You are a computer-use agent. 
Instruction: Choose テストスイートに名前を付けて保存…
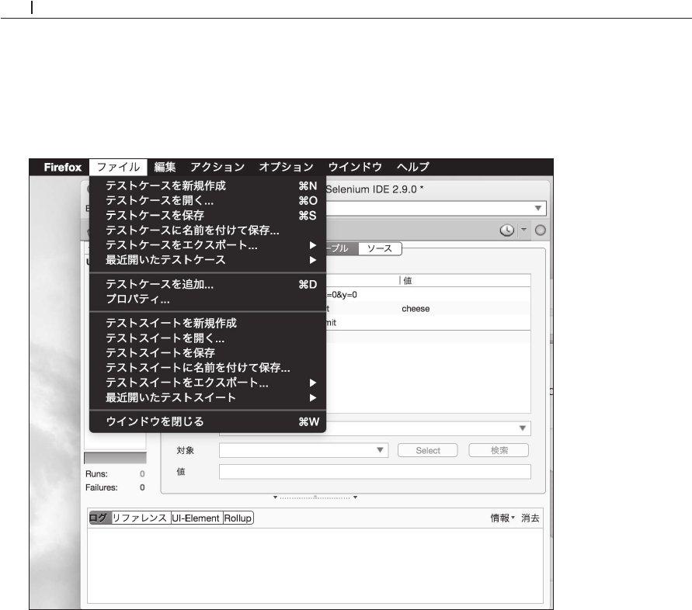pos(207,368)
